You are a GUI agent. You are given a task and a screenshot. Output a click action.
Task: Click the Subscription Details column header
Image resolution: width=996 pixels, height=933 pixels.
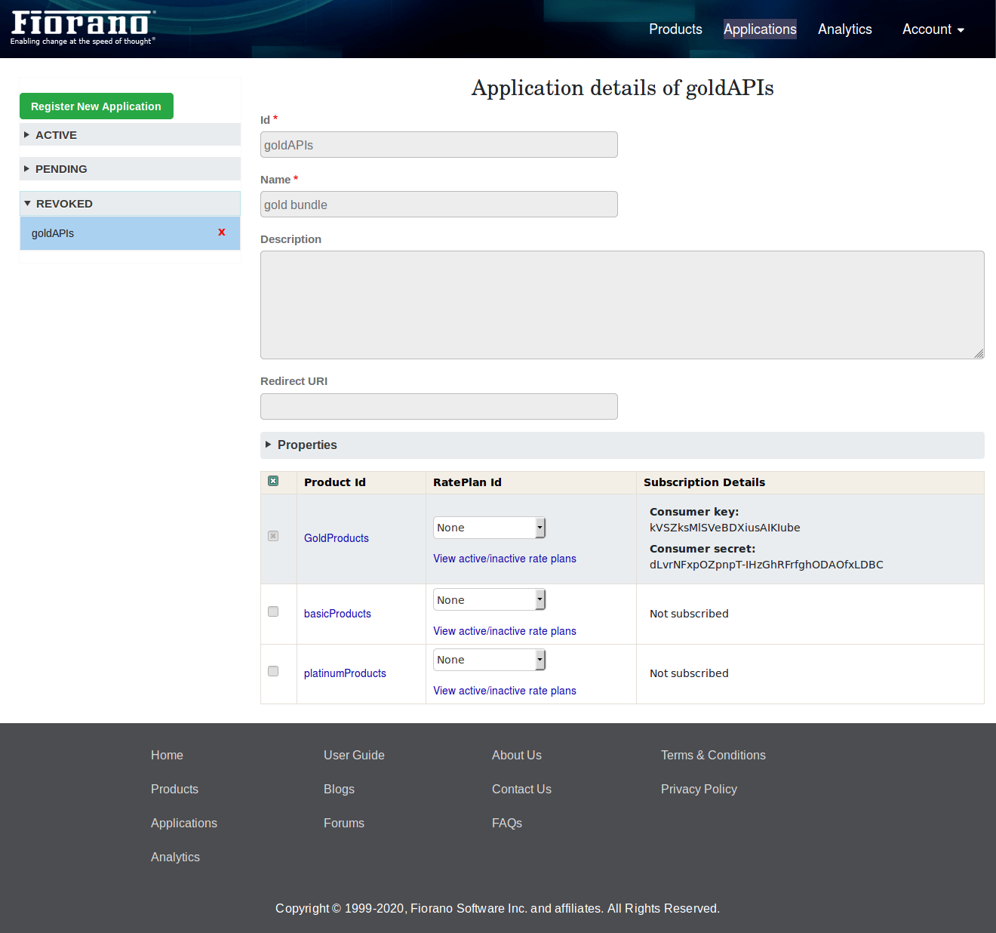pos(704,482)
